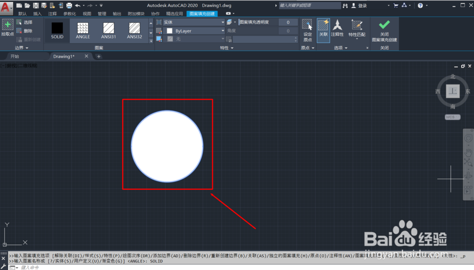Close the Drawing1* file tab

tap(86, 56)
